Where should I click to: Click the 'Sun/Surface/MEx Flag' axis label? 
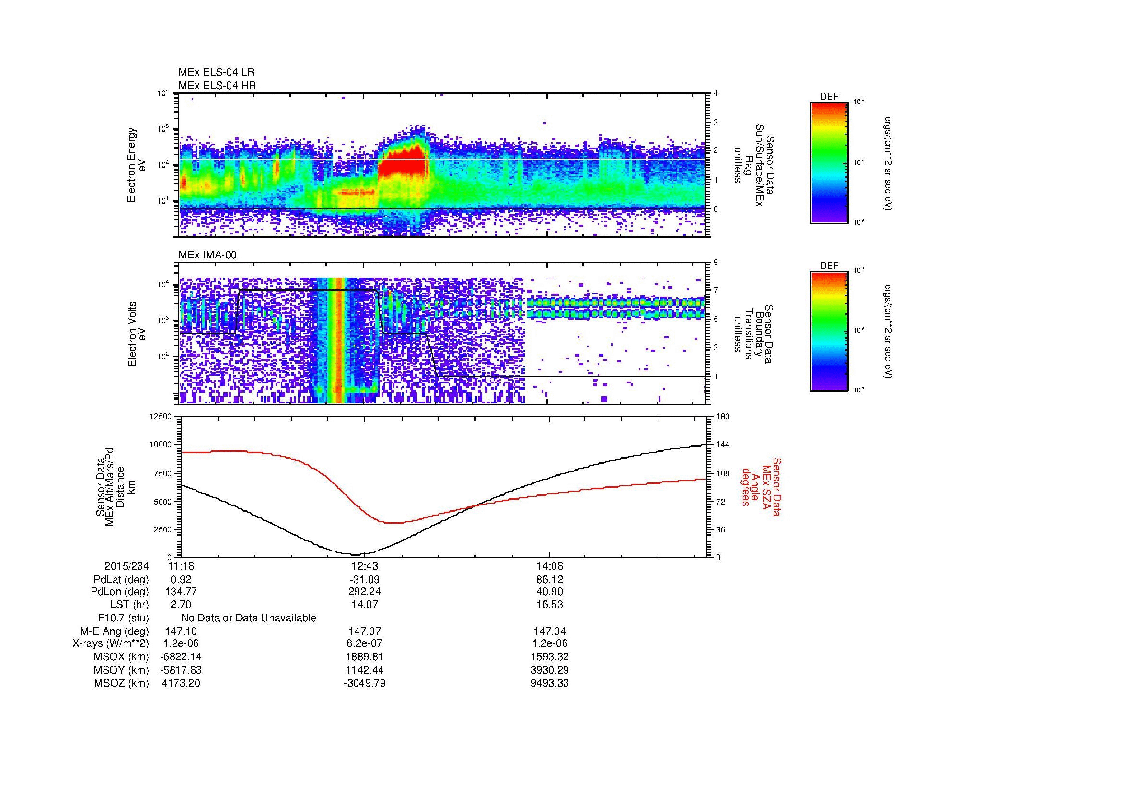click(754, 165)
